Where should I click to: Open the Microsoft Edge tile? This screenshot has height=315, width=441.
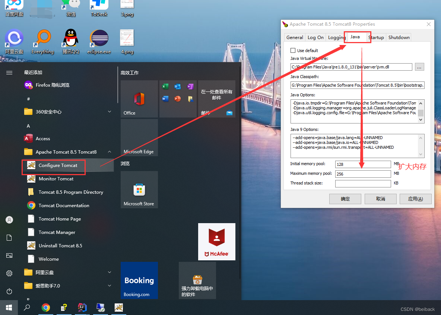139,138
